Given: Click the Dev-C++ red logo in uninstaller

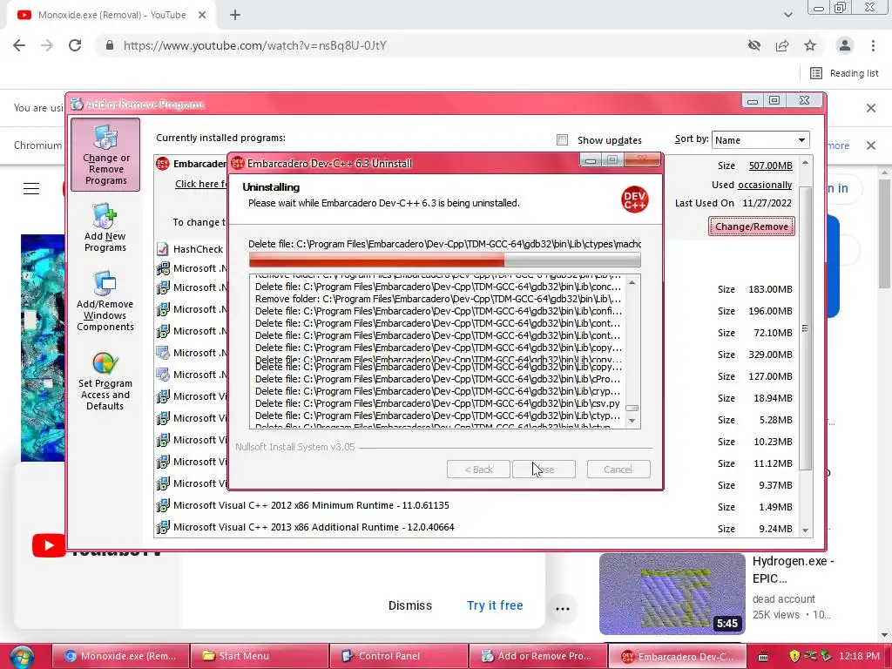Looking at the screenshot, I should tap(634, 199).
